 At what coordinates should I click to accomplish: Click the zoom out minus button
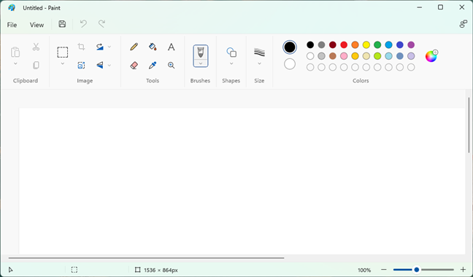coord(384,270)
